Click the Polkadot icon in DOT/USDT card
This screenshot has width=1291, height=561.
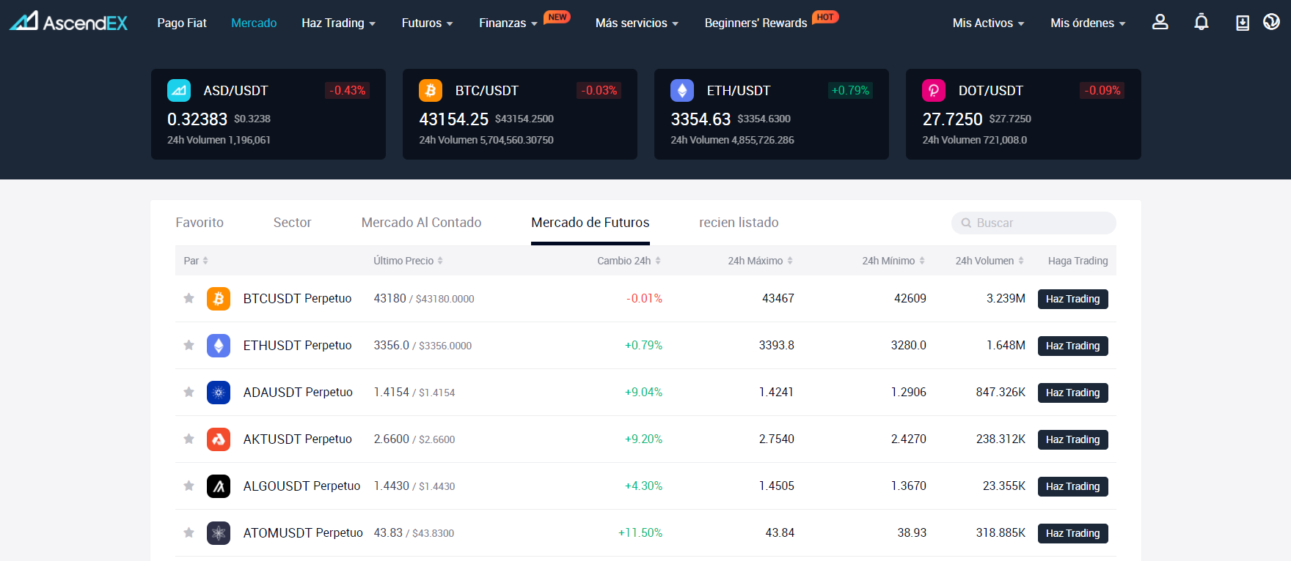[x=934, y=91]
